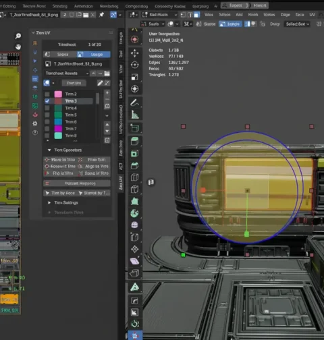Select the Inset Faces tool
This screenshot has width=324, height=340.
click(134, 154)
